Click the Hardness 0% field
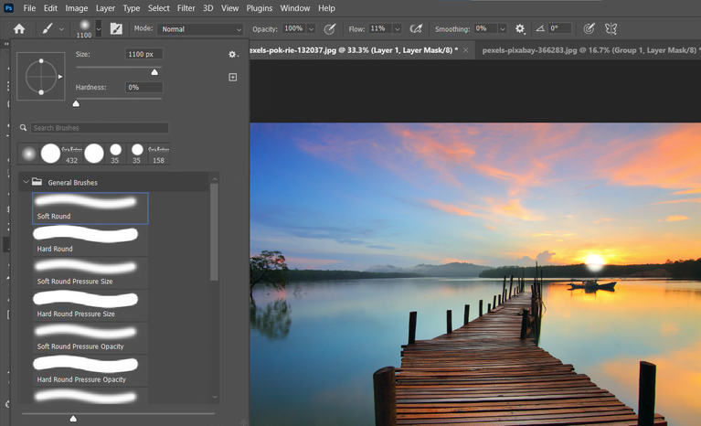The height and width of the screenshot is (426, 701). 144,87
